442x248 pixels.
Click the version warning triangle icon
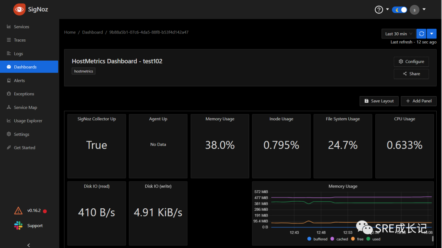(18, 210)
